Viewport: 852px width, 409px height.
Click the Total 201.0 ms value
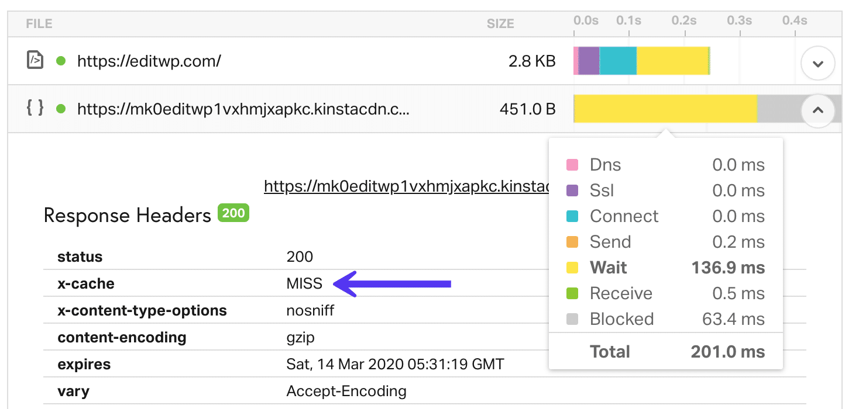tap(727, 352)
